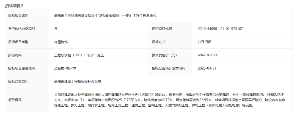The image size is (297, 116).
Task: Click the 是否依法必招项目 label
Action: point(21,29)
